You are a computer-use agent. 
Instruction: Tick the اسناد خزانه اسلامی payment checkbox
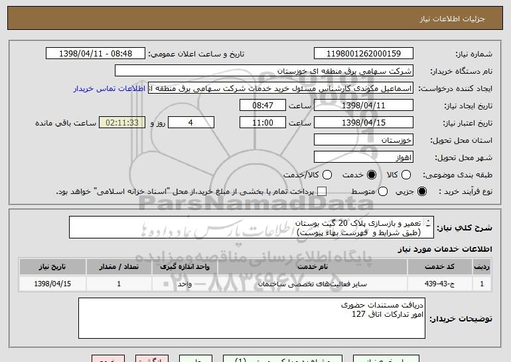(322, 191)
